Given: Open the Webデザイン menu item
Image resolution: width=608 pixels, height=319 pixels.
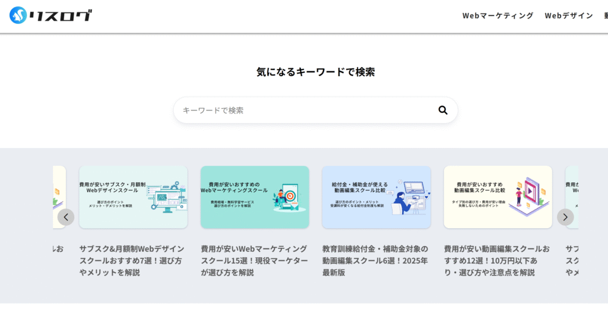Looking at the screenshot, I should click(x=569, y=15).
